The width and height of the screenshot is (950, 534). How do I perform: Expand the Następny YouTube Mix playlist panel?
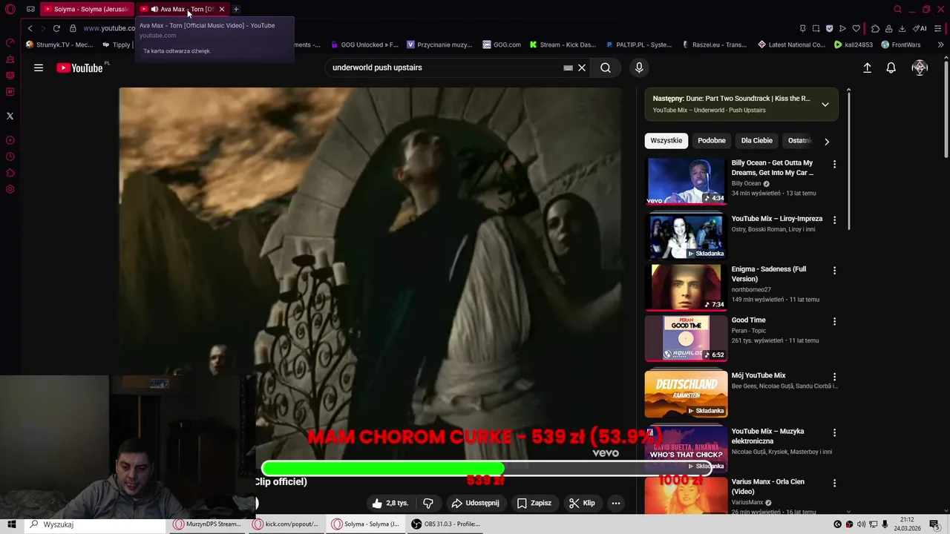tap(825, 105)
